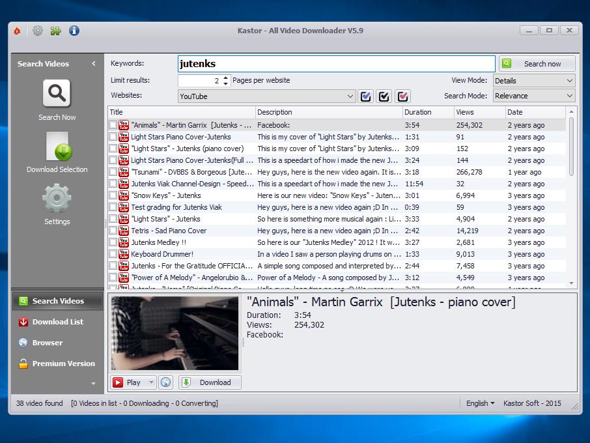The width and height of the screenshot is (590, 443).
Task: Click YouTube icon on Tetris - Sad Piano Cover row
Action: point(124,231)
